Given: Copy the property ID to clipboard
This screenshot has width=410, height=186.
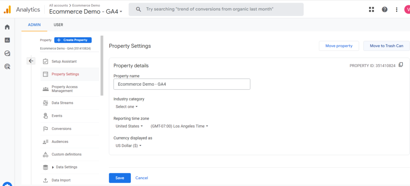Looking at the screenshot, I should [x=401, y=65].
